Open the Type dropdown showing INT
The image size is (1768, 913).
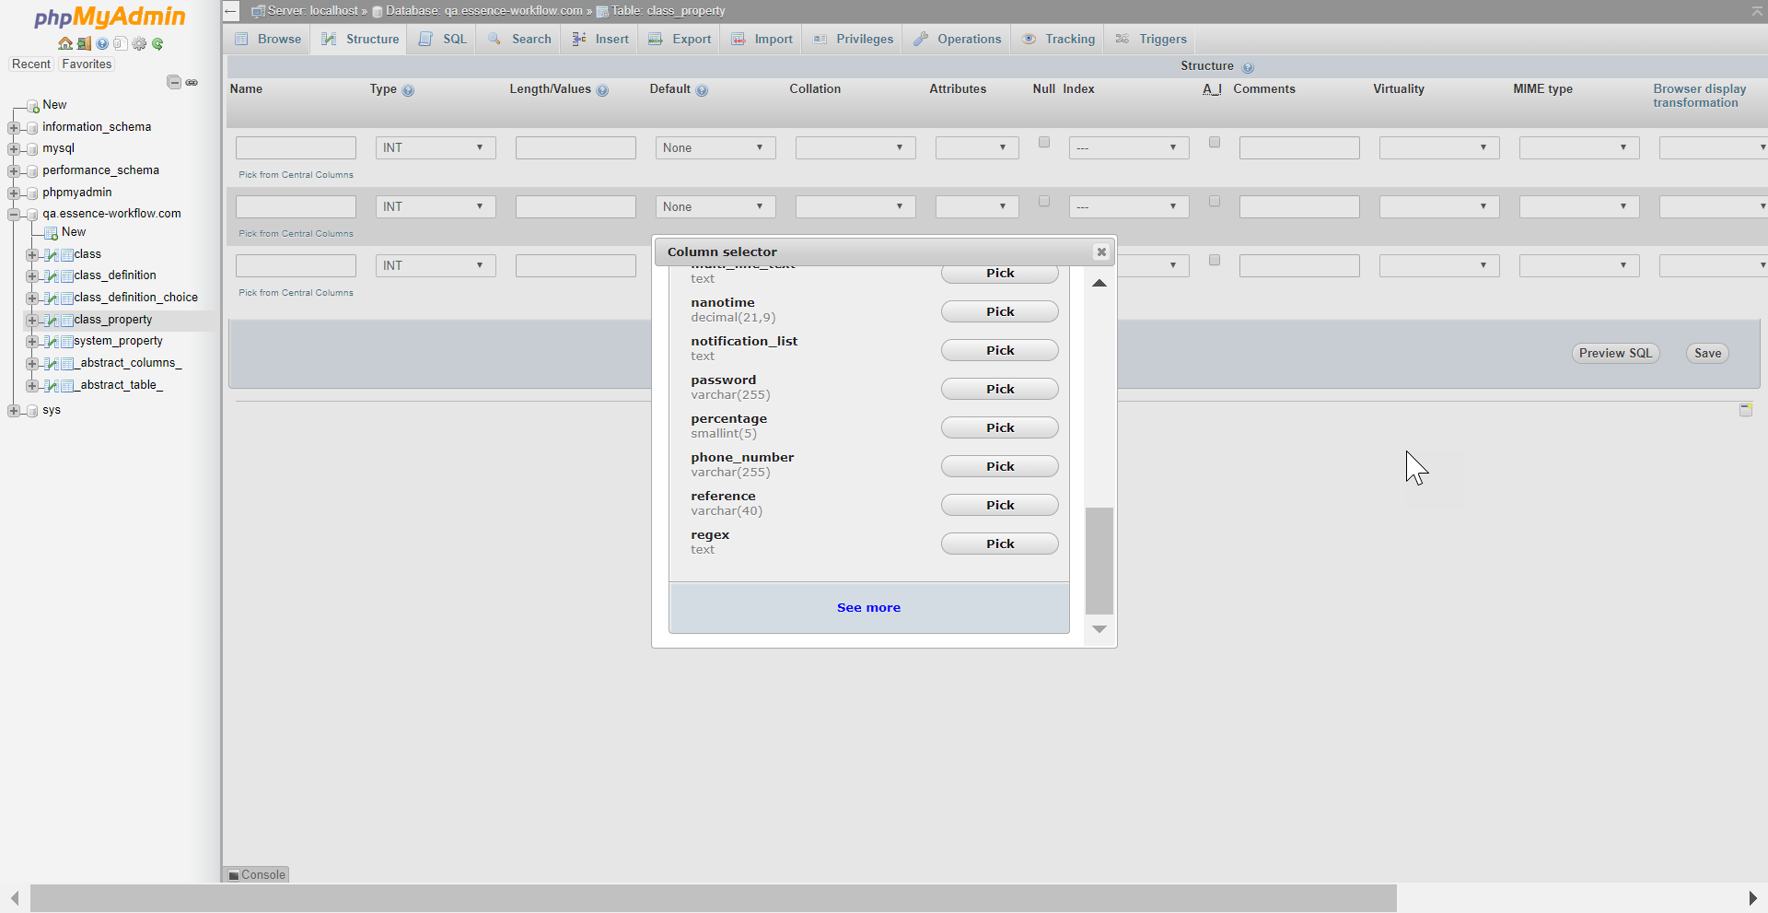(435, 147)
